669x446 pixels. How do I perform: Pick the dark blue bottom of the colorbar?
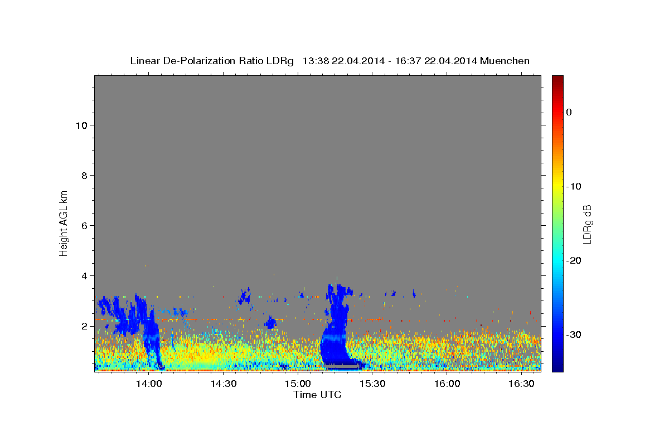coord(557,367)
